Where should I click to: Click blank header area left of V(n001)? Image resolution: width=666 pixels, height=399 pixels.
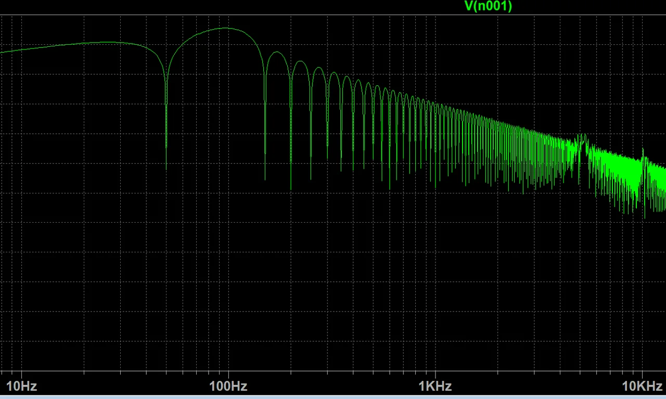[208, 6]
